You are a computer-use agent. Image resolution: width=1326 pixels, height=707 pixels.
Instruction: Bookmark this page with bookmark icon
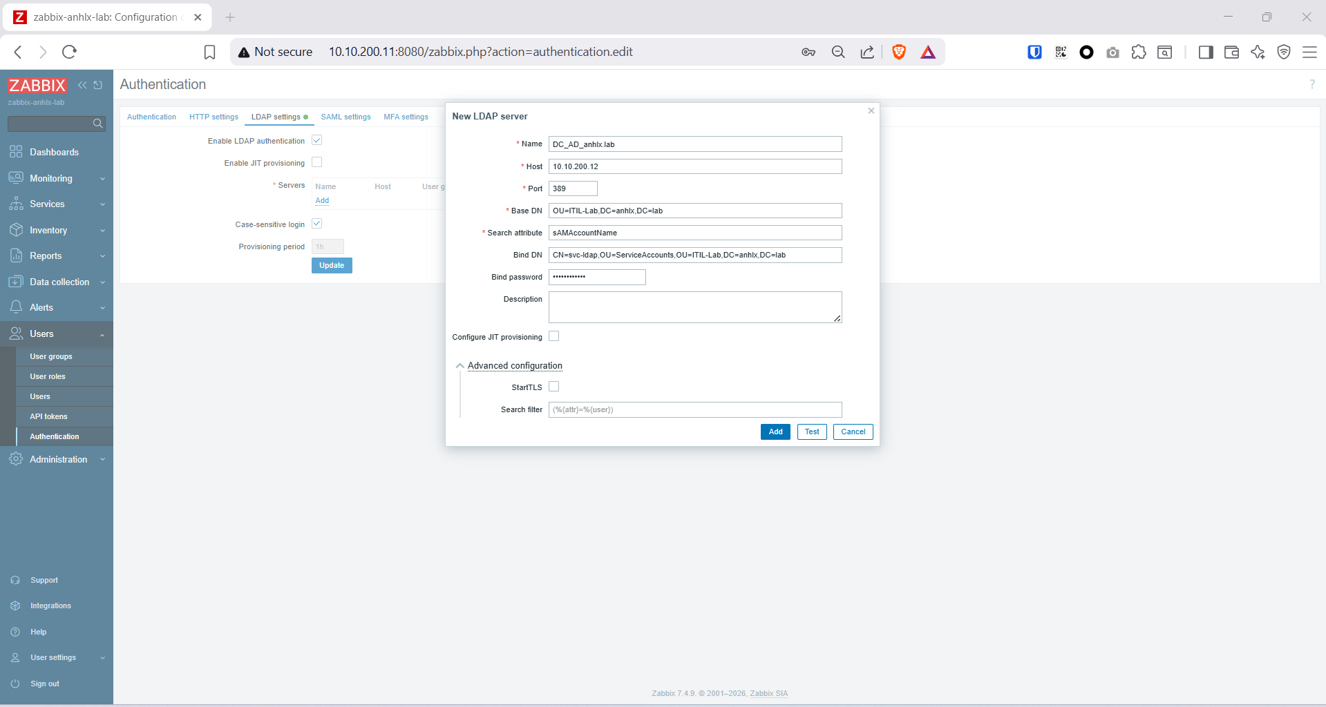tap(209, 52)
